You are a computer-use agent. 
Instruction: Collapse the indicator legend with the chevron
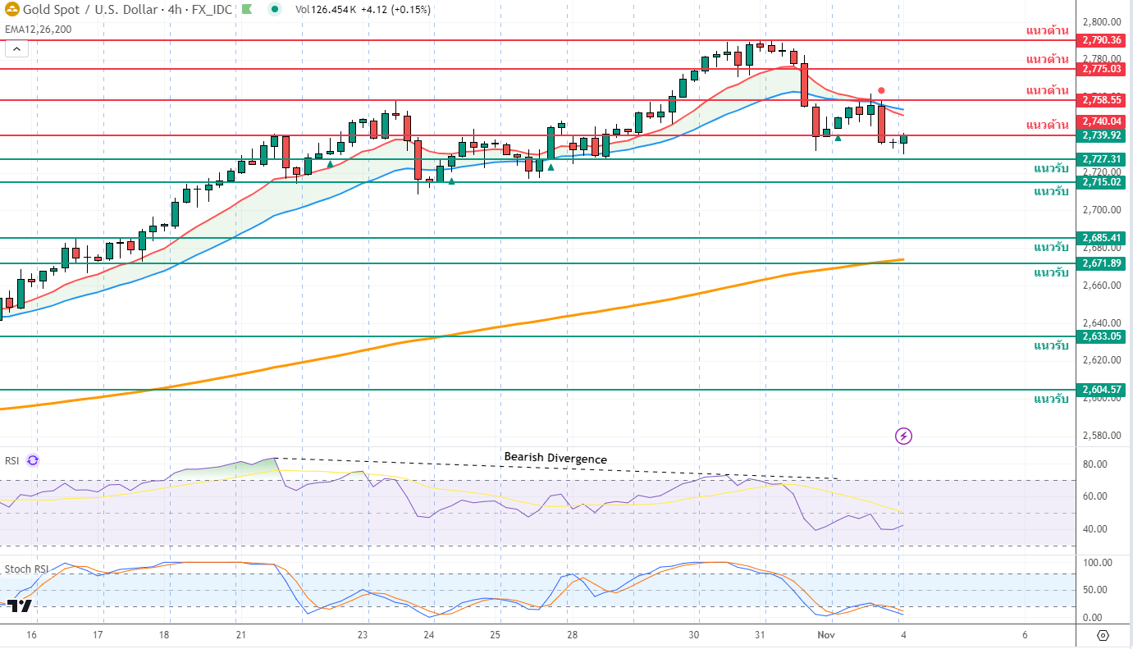tap(16, 49)
